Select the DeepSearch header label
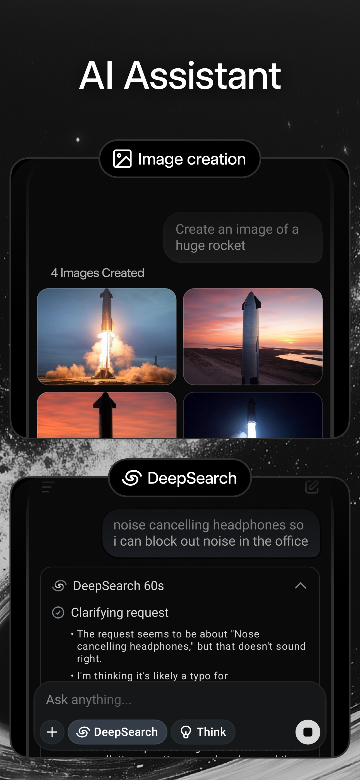The height and width of the screenshot is (780, 360). [180, 478]
